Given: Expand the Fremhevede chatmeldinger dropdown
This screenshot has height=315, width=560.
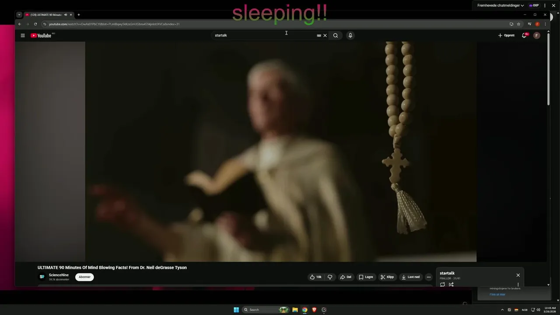Looking at the screenshot, I should (x=500, y=6).
